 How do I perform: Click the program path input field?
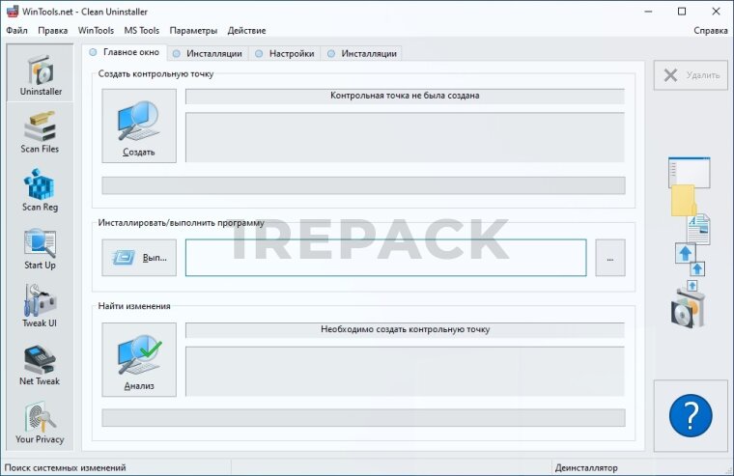coord(385,258)
